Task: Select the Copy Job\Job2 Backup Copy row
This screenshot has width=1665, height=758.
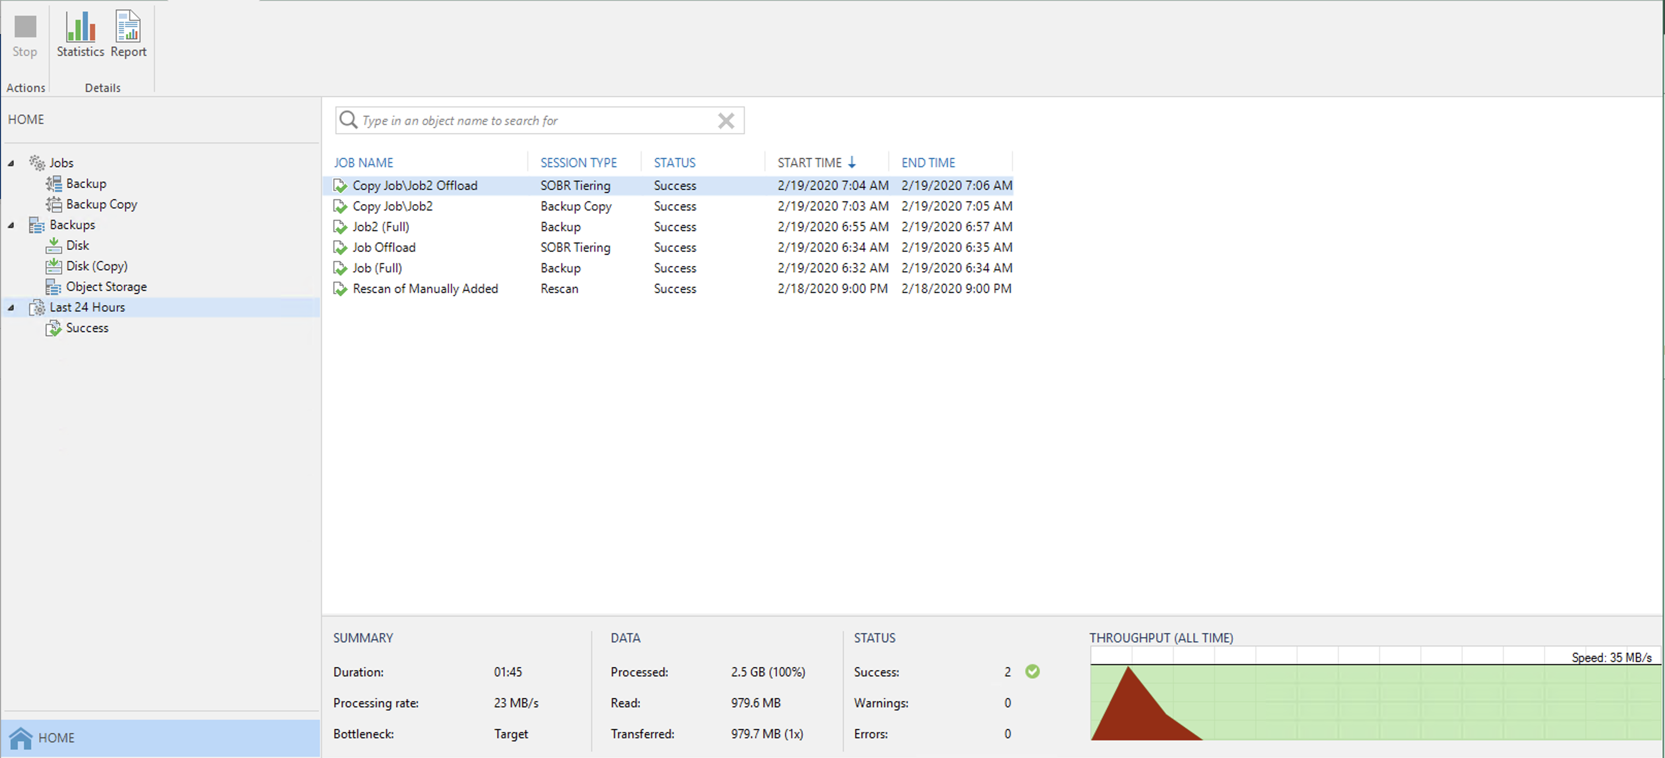Action: (667, 207)
